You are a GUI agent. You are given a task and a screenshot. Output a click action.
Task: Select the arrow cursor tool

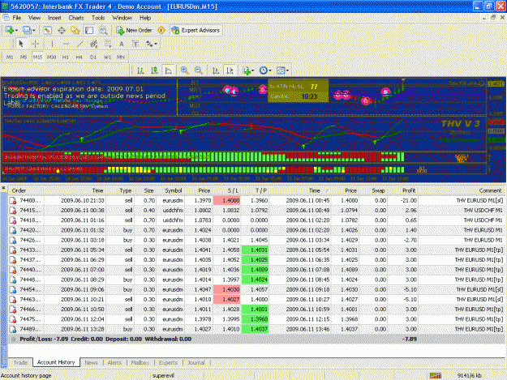click(x=21, y=44)
